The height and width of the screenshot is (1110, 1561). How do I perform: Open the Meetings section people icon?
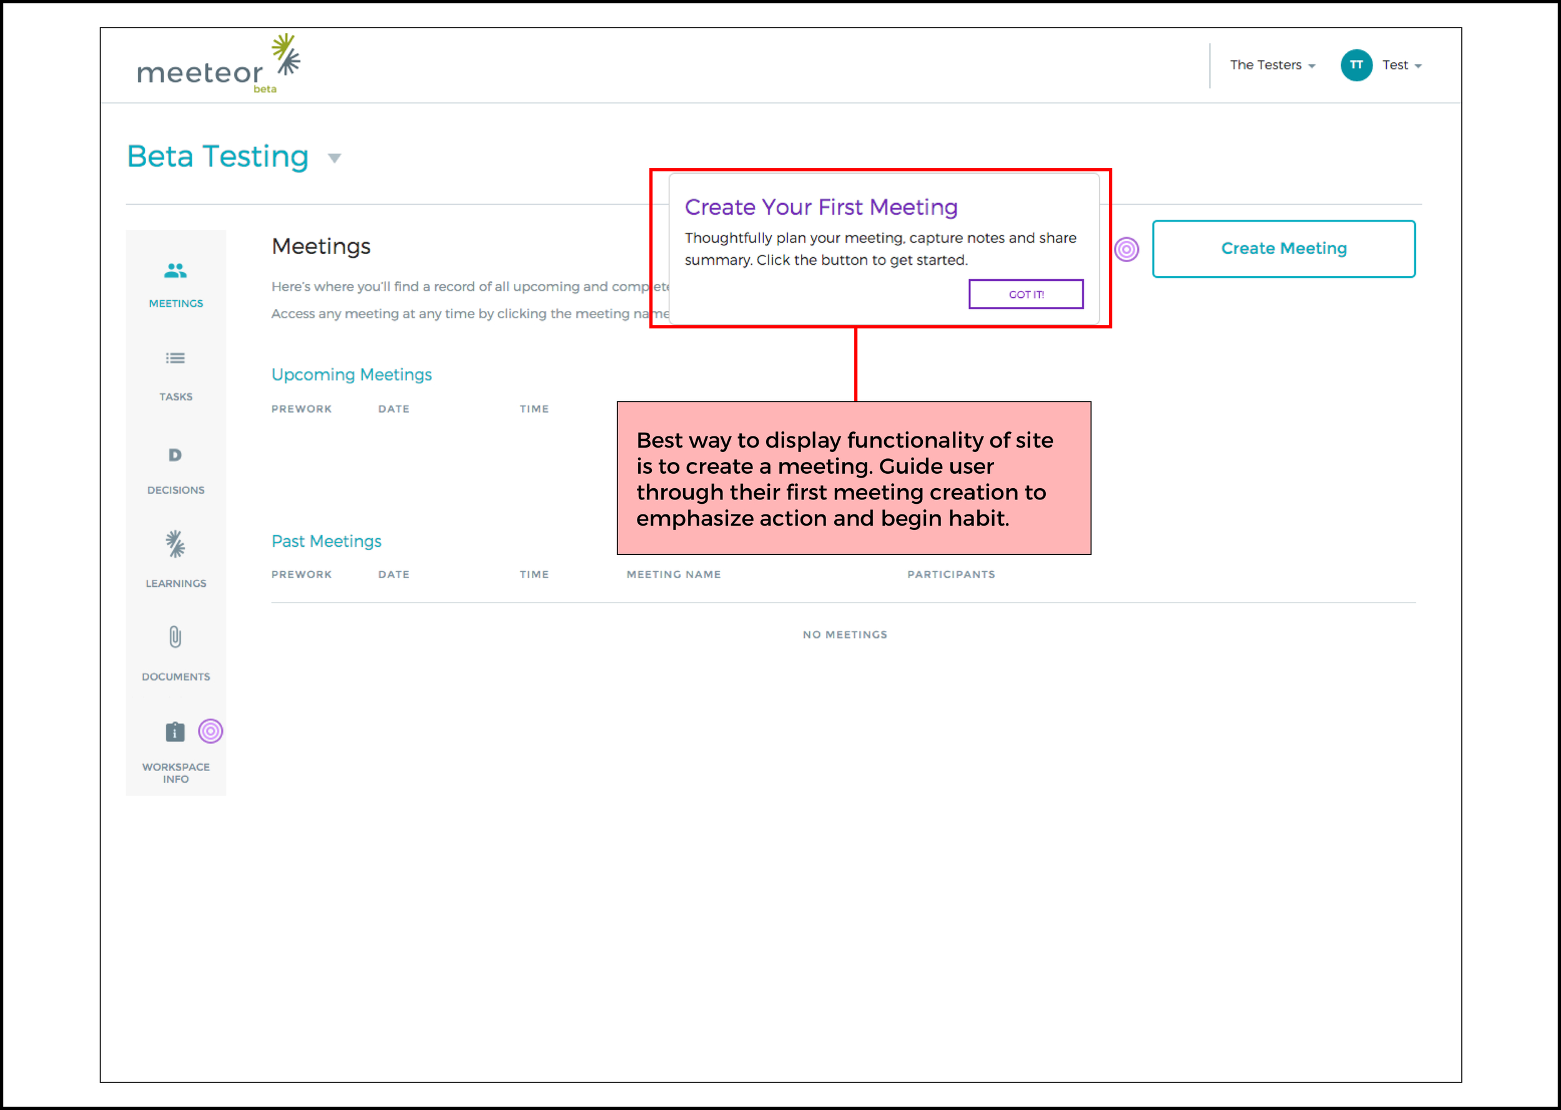175,272
